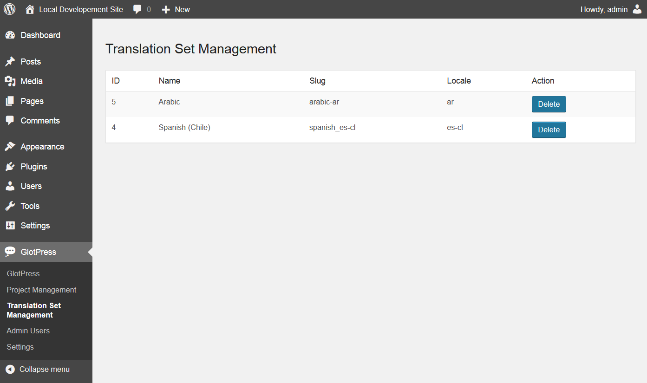Click the comment count 0 in admin bar
The width and height of the screenshot is (647, 383).
pos(149,9)
